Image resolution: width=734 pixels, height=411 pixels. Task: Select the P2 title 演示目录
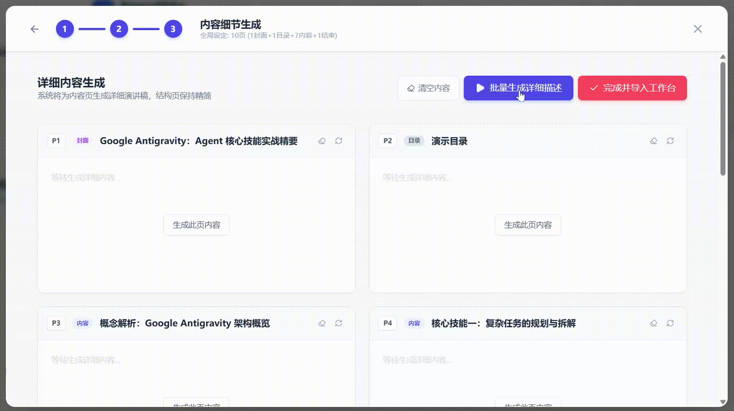[449, 141]
